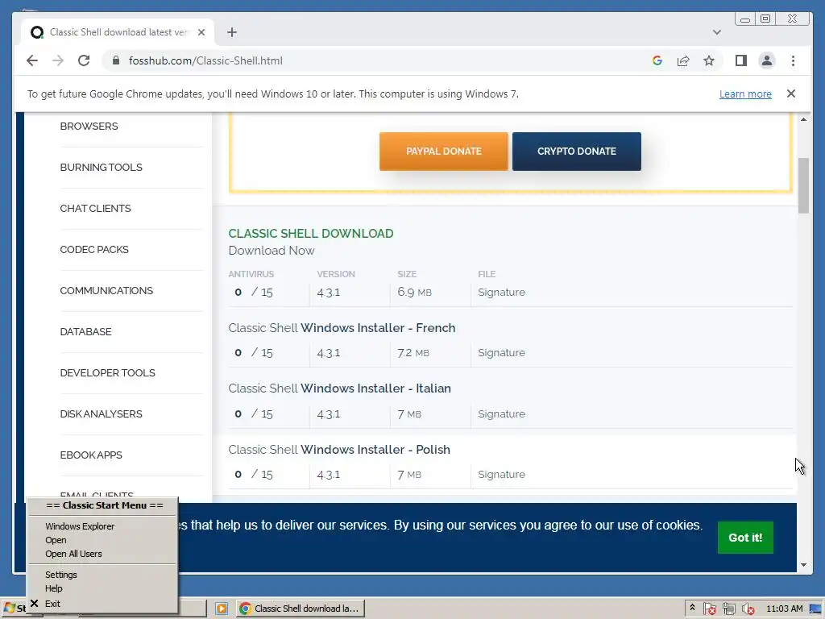Choose Open All Users menu entry
The height and width of the screenshot is (619, 825).
coord(73,554)
